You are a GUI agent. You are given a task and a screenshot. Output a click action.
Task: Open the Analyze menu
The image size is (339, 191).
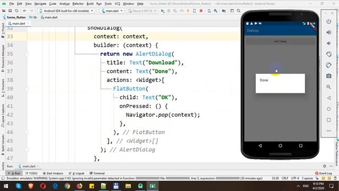tap(65, 4)
